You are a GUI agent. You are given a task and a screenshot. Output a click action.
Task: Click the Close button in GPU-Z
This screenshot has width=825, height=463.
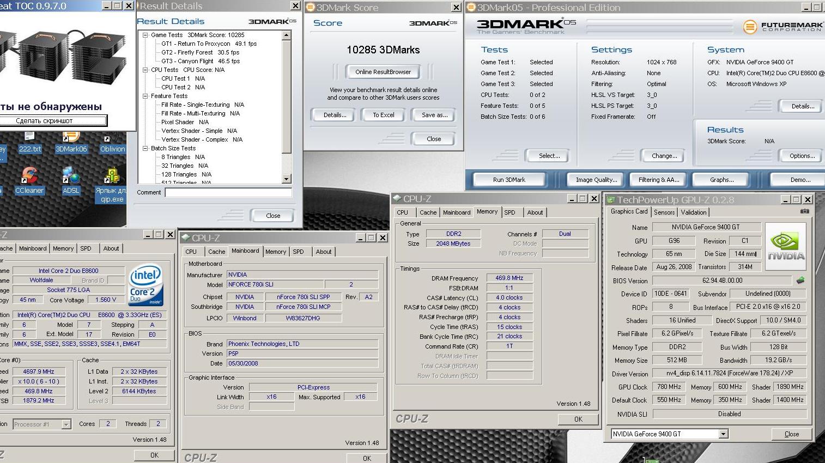click(791, 434)
